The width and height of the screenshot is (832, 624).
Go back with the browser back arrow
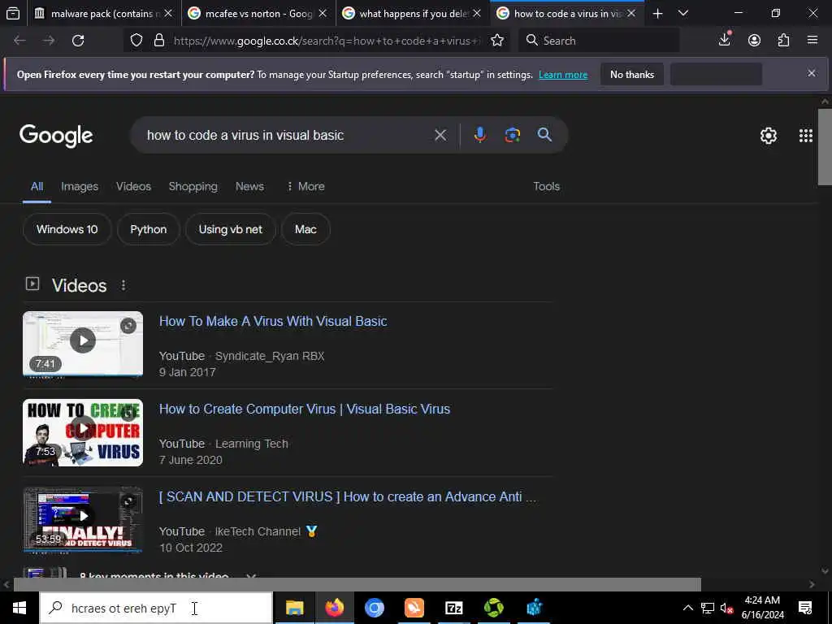(19, 41)
